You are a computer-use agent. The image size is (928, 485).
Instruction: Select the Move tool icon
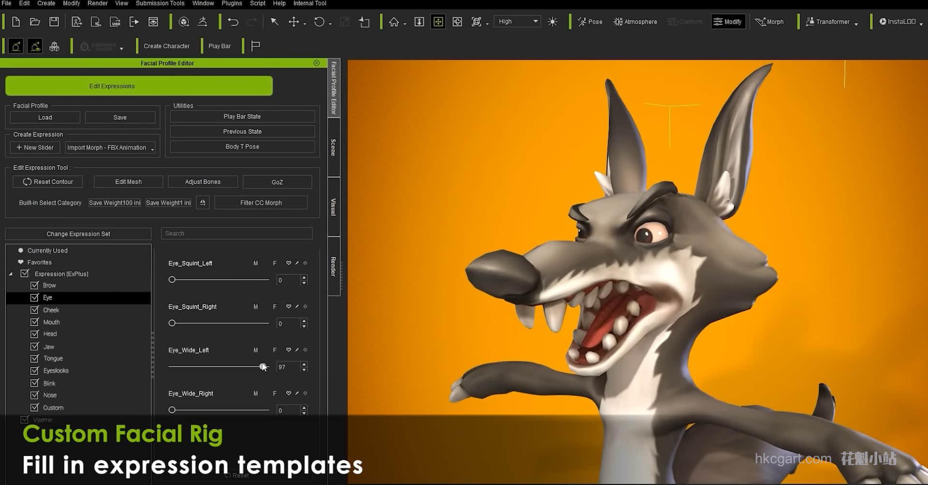click(293, 22)
